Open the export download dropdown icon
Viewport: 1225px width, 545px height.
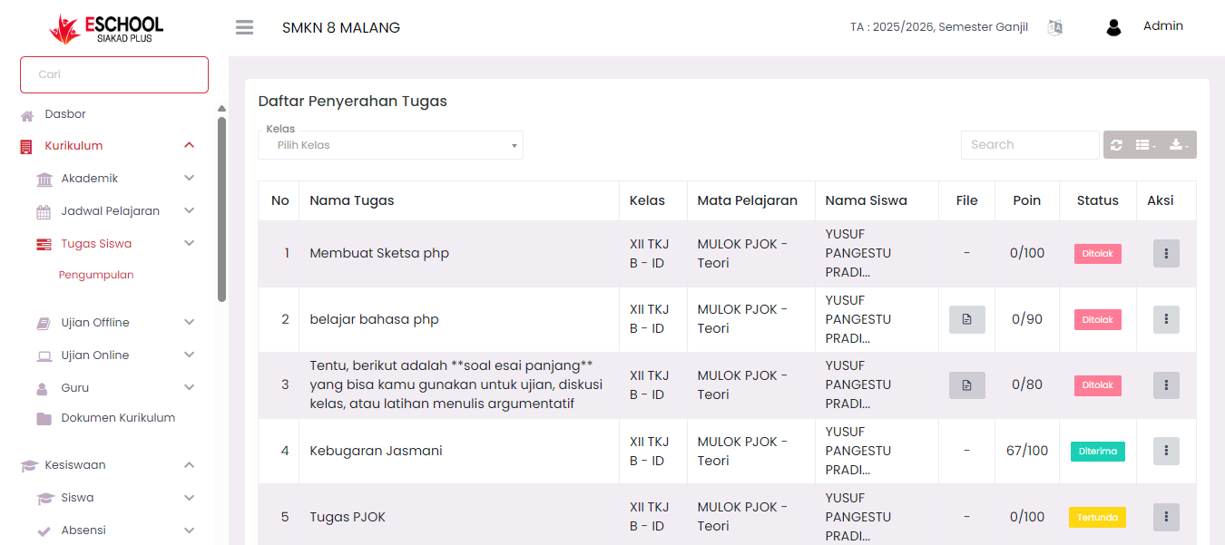tap(1179, 145)
